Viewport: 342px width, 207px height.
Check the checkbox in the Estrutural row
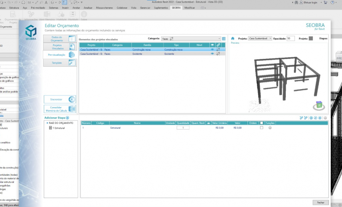[x=262, y=128]
